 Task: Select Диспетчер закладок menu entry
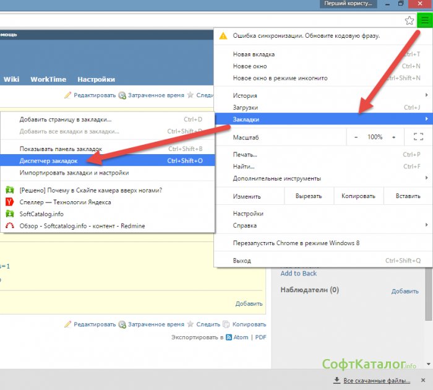[x=48, y=160]
